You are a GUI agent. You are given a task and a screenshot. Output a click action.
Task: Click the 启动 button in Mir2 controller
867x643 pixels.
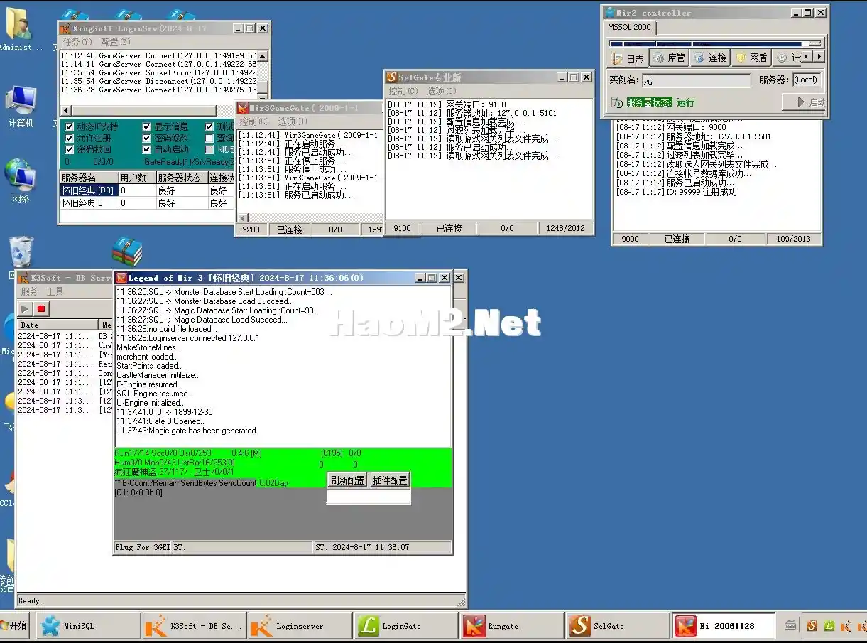[x=803, y=102]
